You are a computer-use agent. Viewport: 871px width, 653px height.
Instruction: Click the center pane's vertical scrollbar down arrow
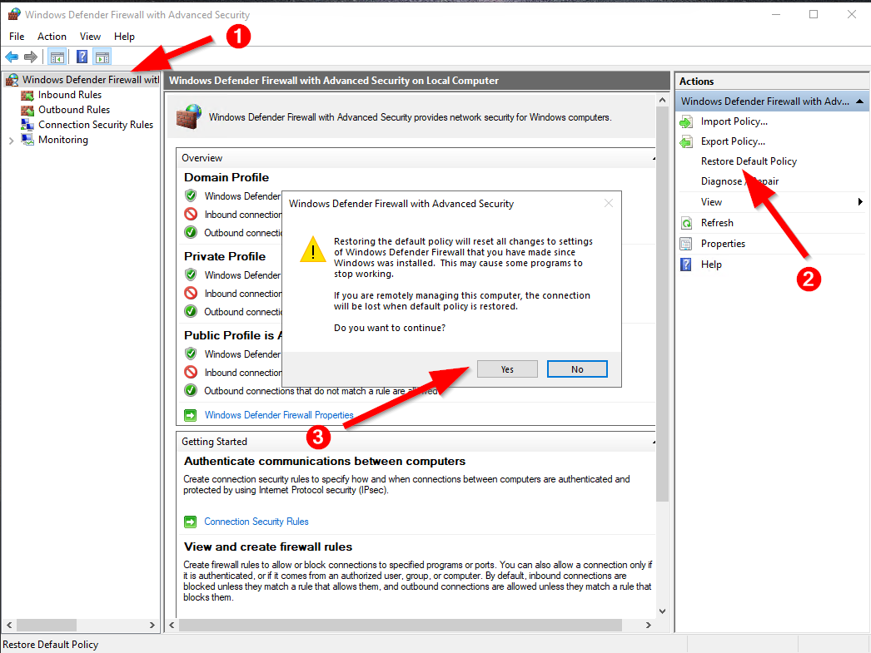tap(663, 611)
